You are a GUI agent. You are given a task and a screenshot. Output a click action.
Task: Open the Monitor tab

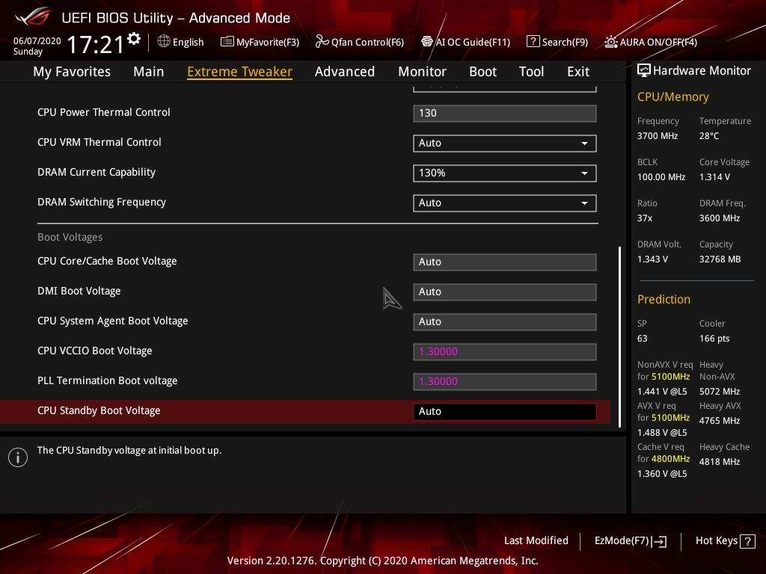[422, 72]
